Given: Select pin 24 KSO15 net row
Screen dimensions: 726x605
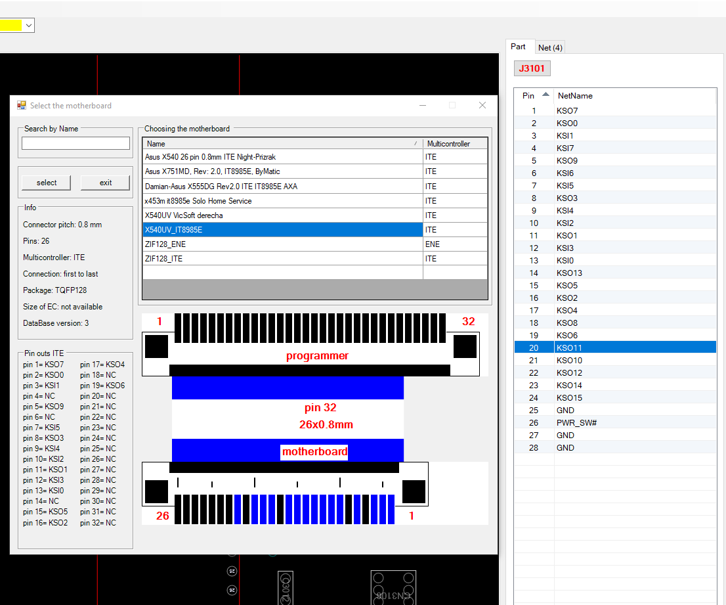Looking at the screenshot, I should tap(615, 398).
